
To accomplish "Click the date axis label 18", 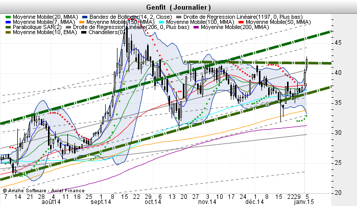I will pyautogui.click(x=77, y=197).
